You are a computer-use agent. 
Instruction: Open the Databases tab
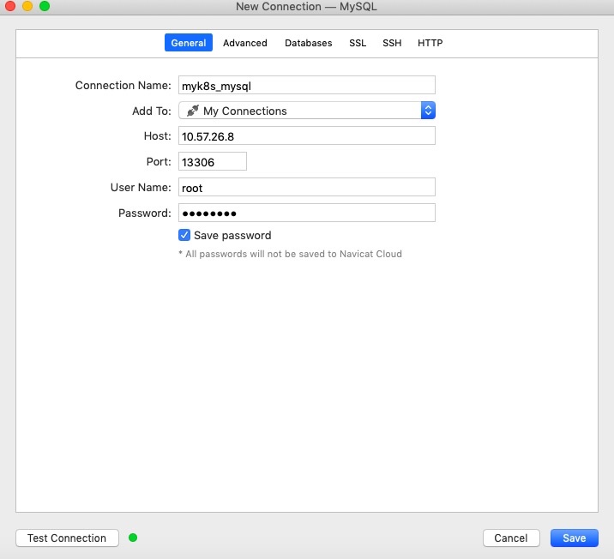click(x=308, y=43)
